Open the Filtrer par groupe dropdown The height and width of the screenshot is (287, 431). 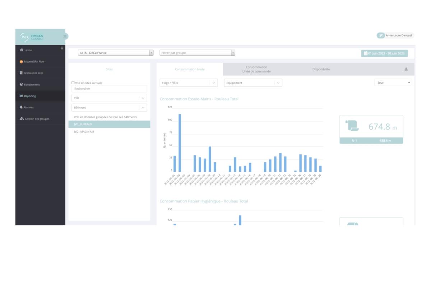(197, 53)
